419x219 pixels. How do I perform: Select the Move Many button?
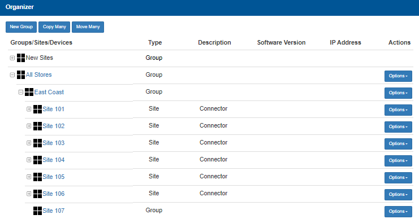point(88,27)
